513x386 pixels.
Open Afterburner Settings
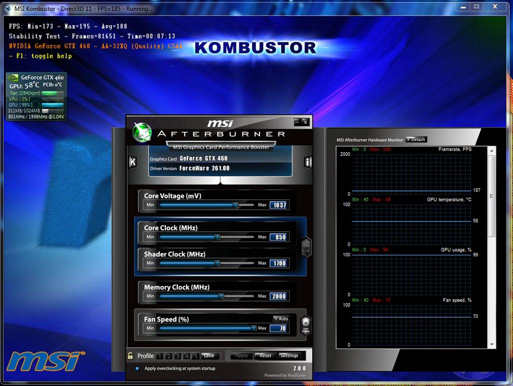pyautogui.click(x=289, y=355)
